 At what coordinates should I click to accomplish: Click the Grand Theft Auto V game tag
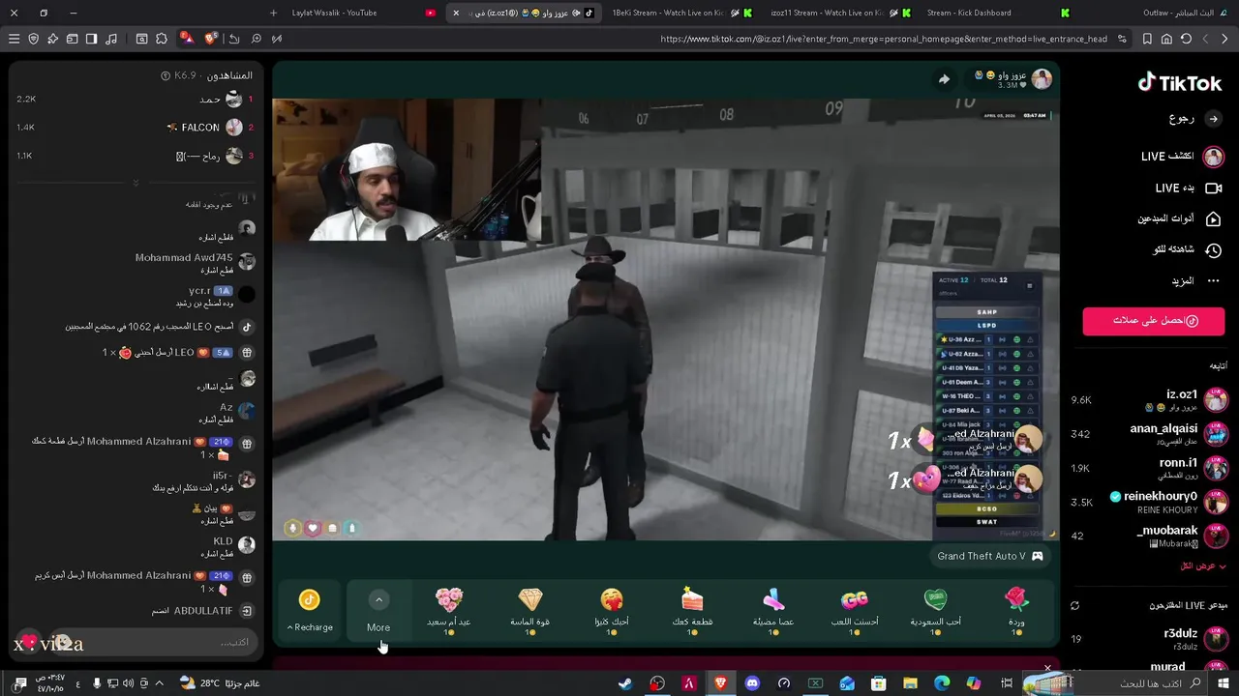click(x=989, y=556)
